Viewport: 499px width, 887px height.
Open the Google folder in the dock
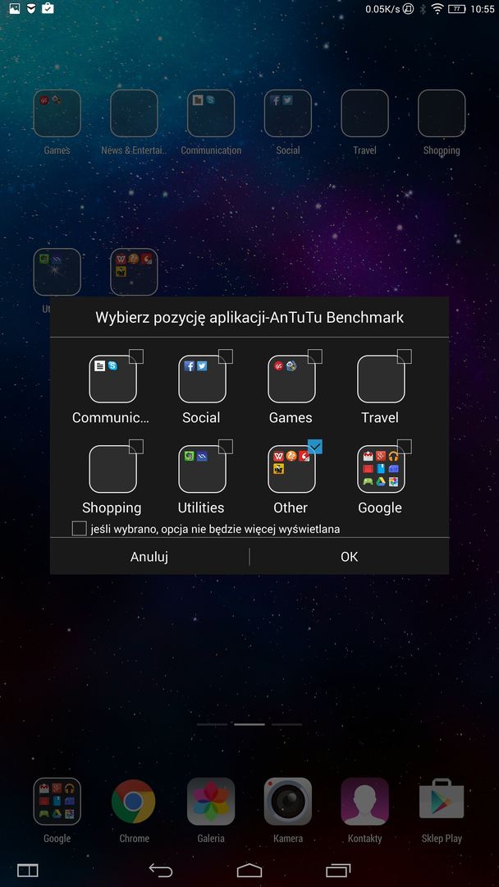(x=57, y=801)
